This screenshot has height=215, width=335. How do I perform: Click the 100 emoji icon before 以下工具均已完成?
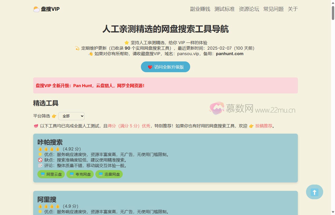36,126
